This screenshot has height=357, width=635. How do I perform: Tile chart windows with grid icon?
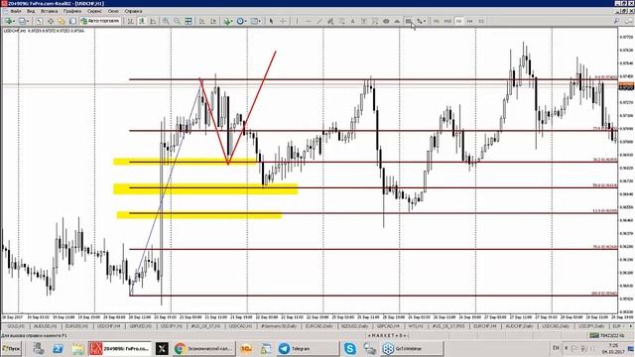189,21
